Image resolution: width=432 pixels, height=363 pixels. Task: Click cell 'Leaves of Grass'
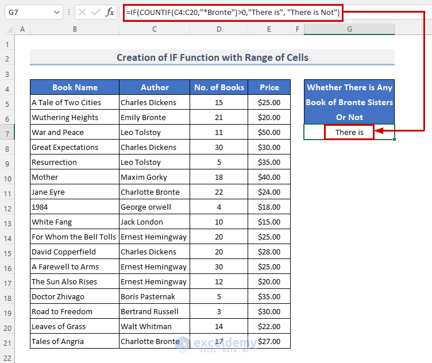pyautogui.click(x=75, y=326)
